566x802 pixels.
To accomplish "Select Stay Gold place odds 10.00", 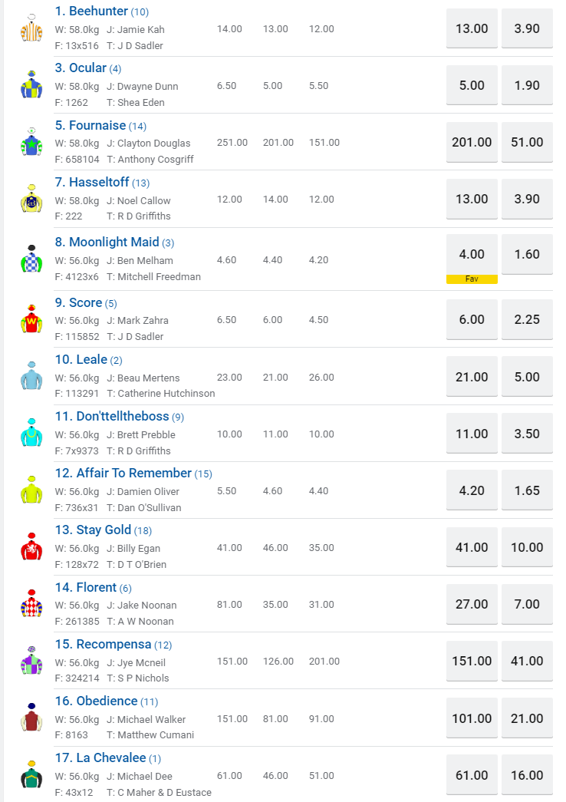I will pyautogui.click(x=527, y=547).
